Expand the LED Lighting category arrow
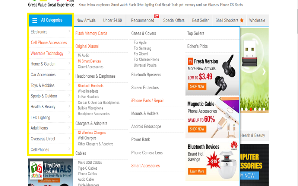The width and height of the screenshot is (298, 186). [69, 117]
